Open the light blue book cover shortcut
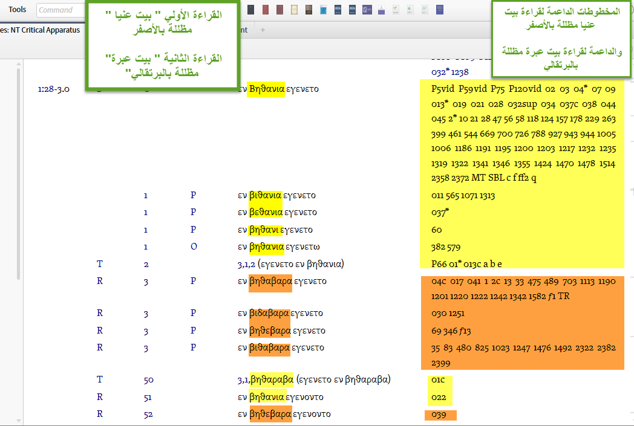634x426 pixels. click(x=323, y=10)
